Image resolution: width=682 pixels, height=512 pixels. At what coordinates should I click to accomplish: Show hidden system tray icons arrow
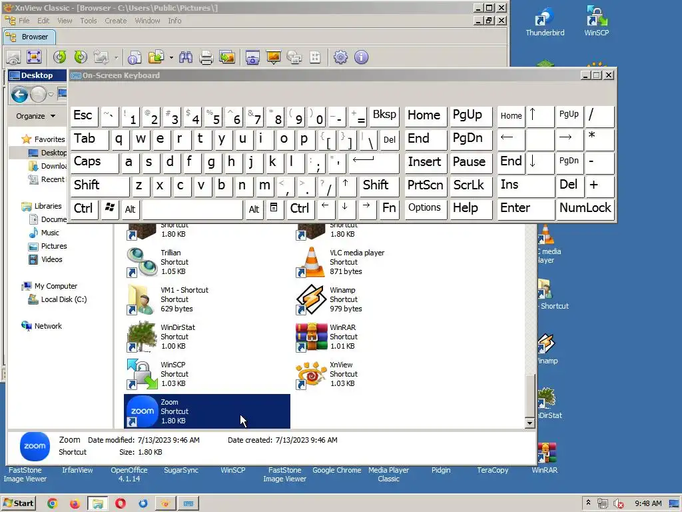click(x=588, y=503)
